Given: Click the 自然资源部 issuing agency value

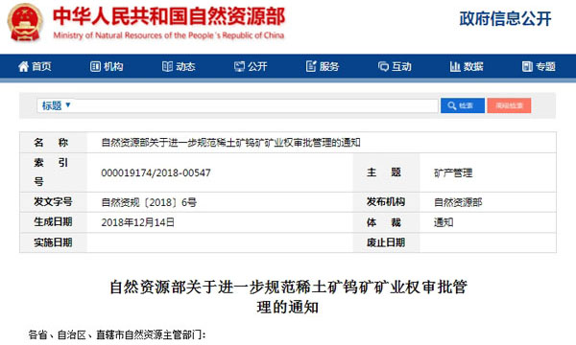Looking at the screenshot, I should pos(458,202).
